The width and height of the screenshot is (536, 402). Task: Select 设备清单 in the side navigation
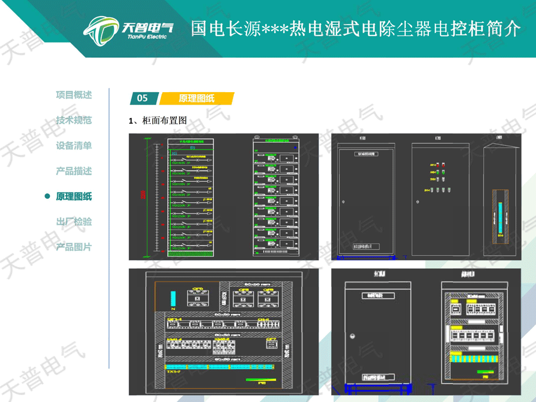(x=74, y=146)
